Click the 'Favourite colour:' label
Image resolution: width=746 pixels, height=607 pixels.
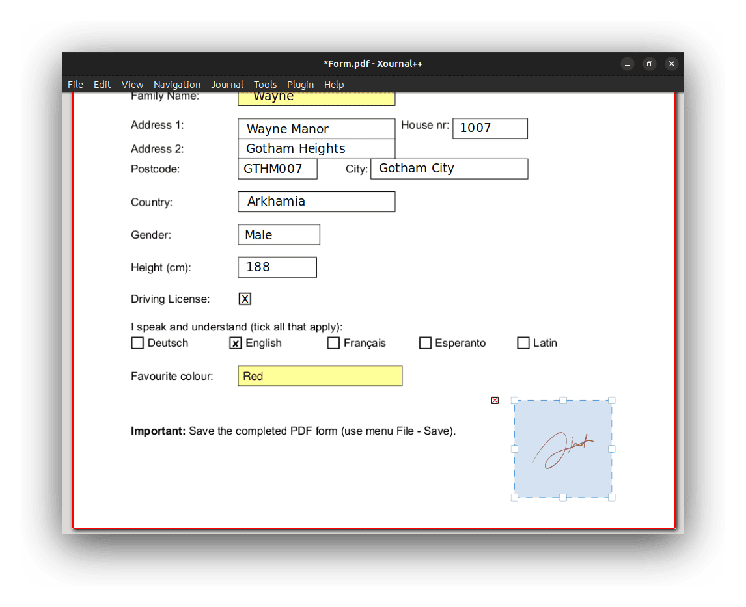pos(172,377)
